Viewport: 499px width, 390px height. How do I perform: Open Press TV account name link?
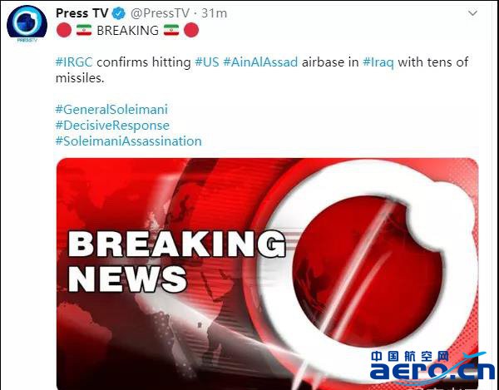[82, 13]
